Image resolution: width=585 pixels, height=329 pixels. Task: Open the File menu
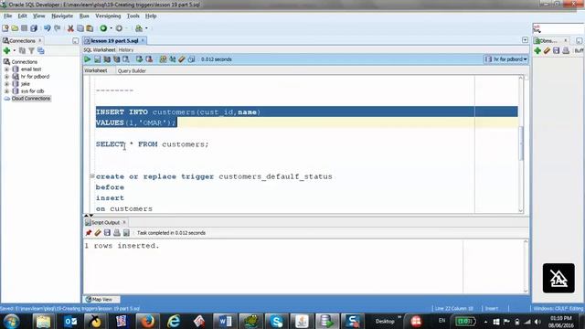click(x=7, y=16)
